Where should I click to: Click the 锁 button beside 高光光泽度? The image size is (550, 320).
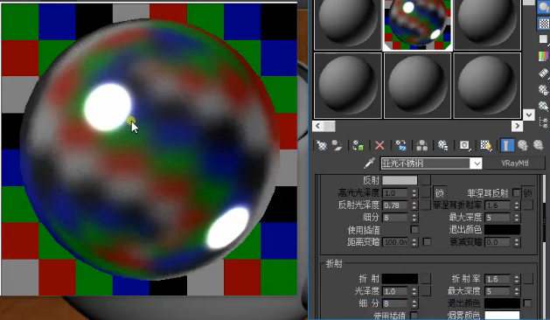coord(439,192)
